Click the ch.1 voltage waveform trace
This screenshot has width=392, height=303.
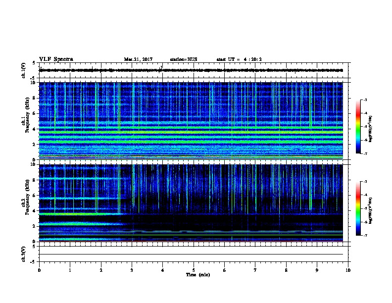tap(191, 70)
